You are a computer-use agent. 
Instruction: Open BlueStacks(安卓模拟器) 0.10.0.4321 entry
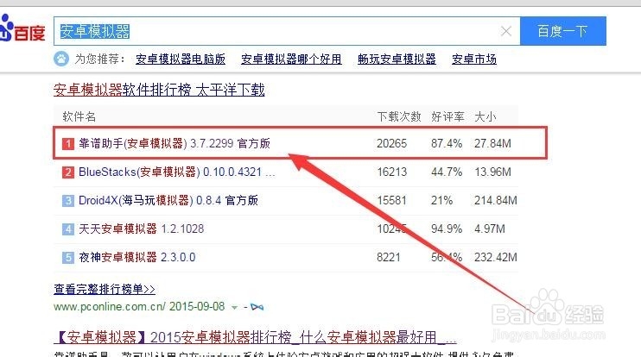tap(176, 172)
